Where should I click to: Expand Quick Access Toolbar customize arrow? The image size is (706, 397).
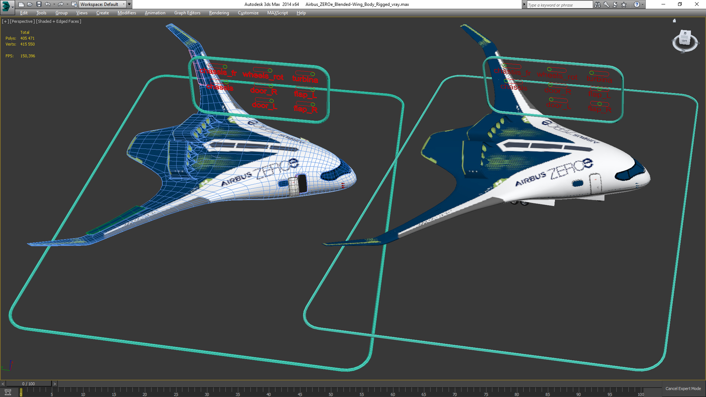coord(129,4)
